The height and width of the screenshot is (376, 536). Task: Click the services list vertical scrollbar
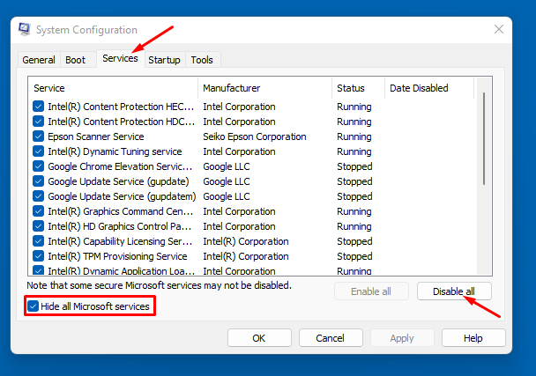[x=483, y=141]
